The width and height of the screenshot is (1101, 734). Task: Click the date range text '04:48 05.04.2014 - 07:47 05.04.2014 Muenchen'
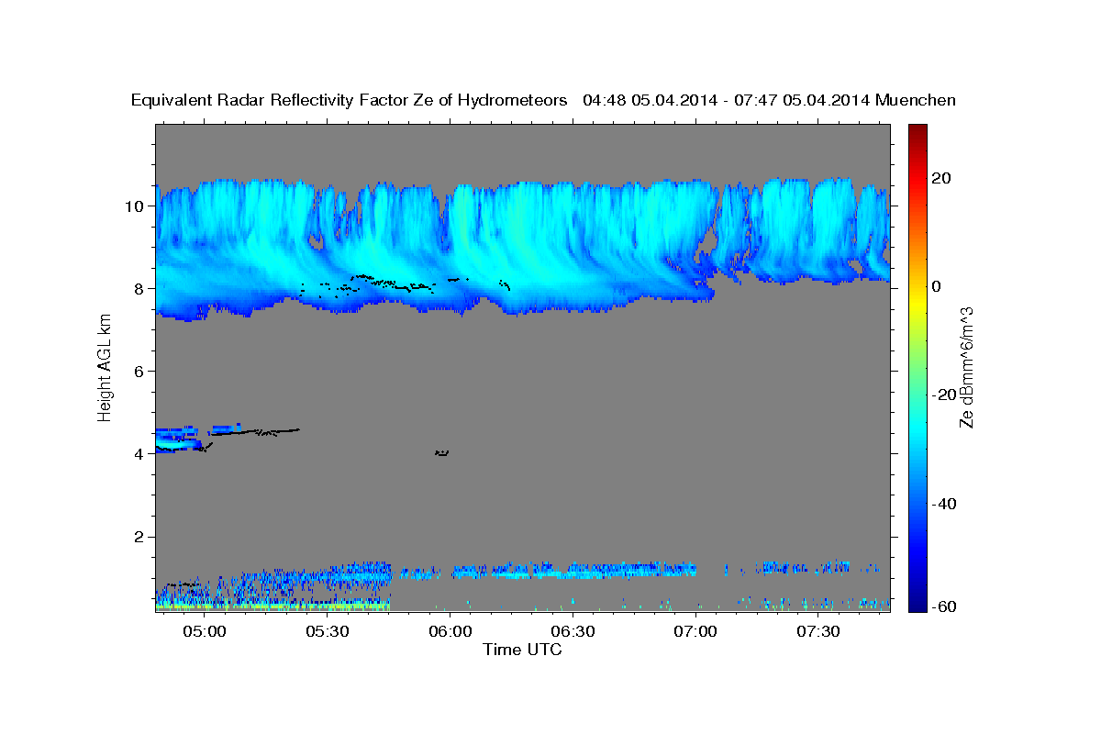point(769,100)
